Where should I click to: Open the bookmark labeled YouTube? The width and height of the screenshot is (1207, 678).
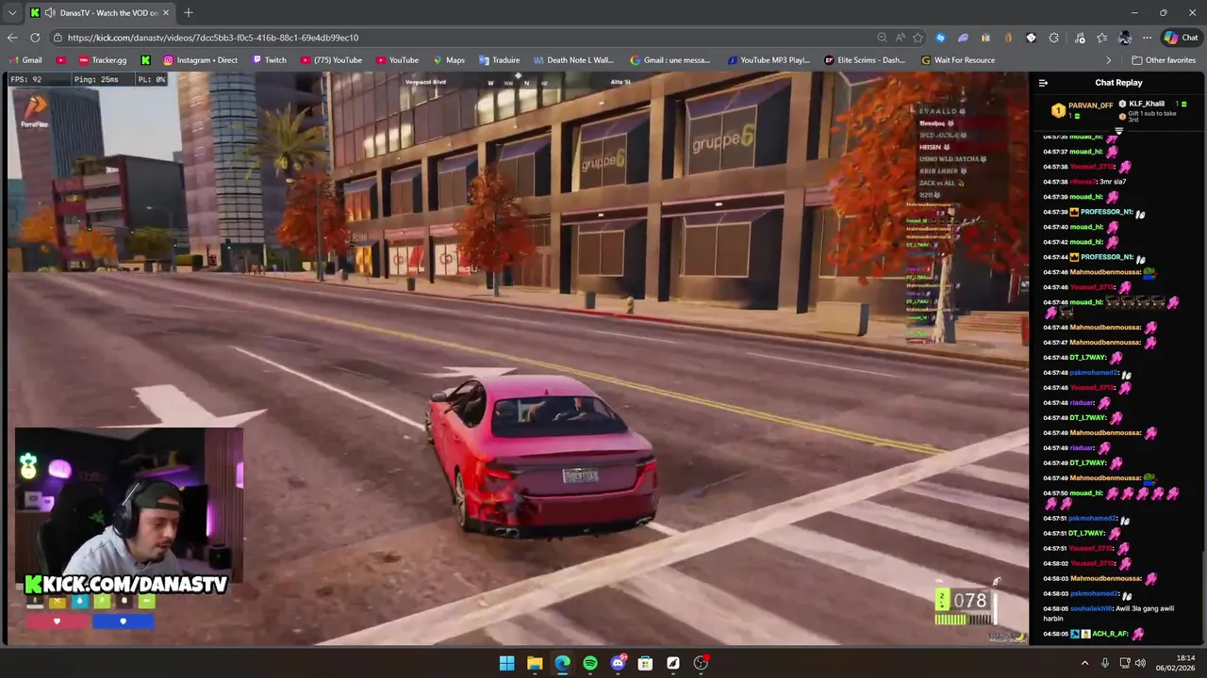[396, 60]
